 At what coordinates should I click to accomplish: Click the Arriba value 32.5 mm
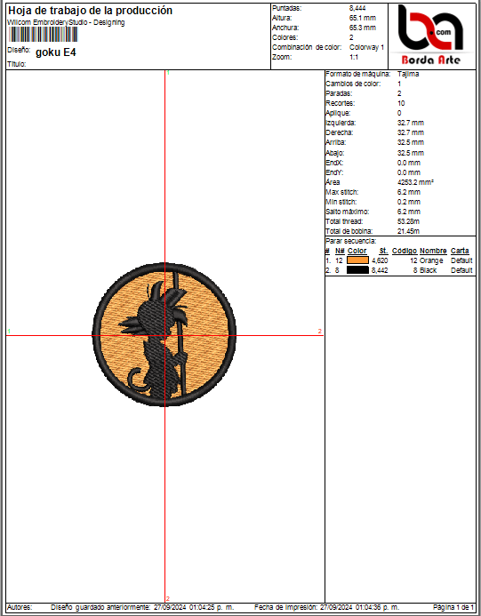(x=410, y=142)
